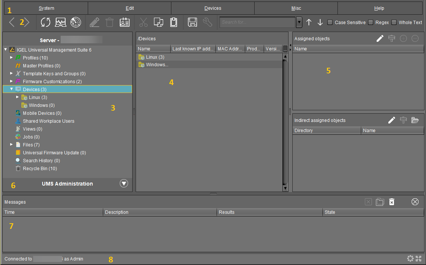Click the Refresh toolbar icon
This screenshot has width=426, height=265.
45,22
